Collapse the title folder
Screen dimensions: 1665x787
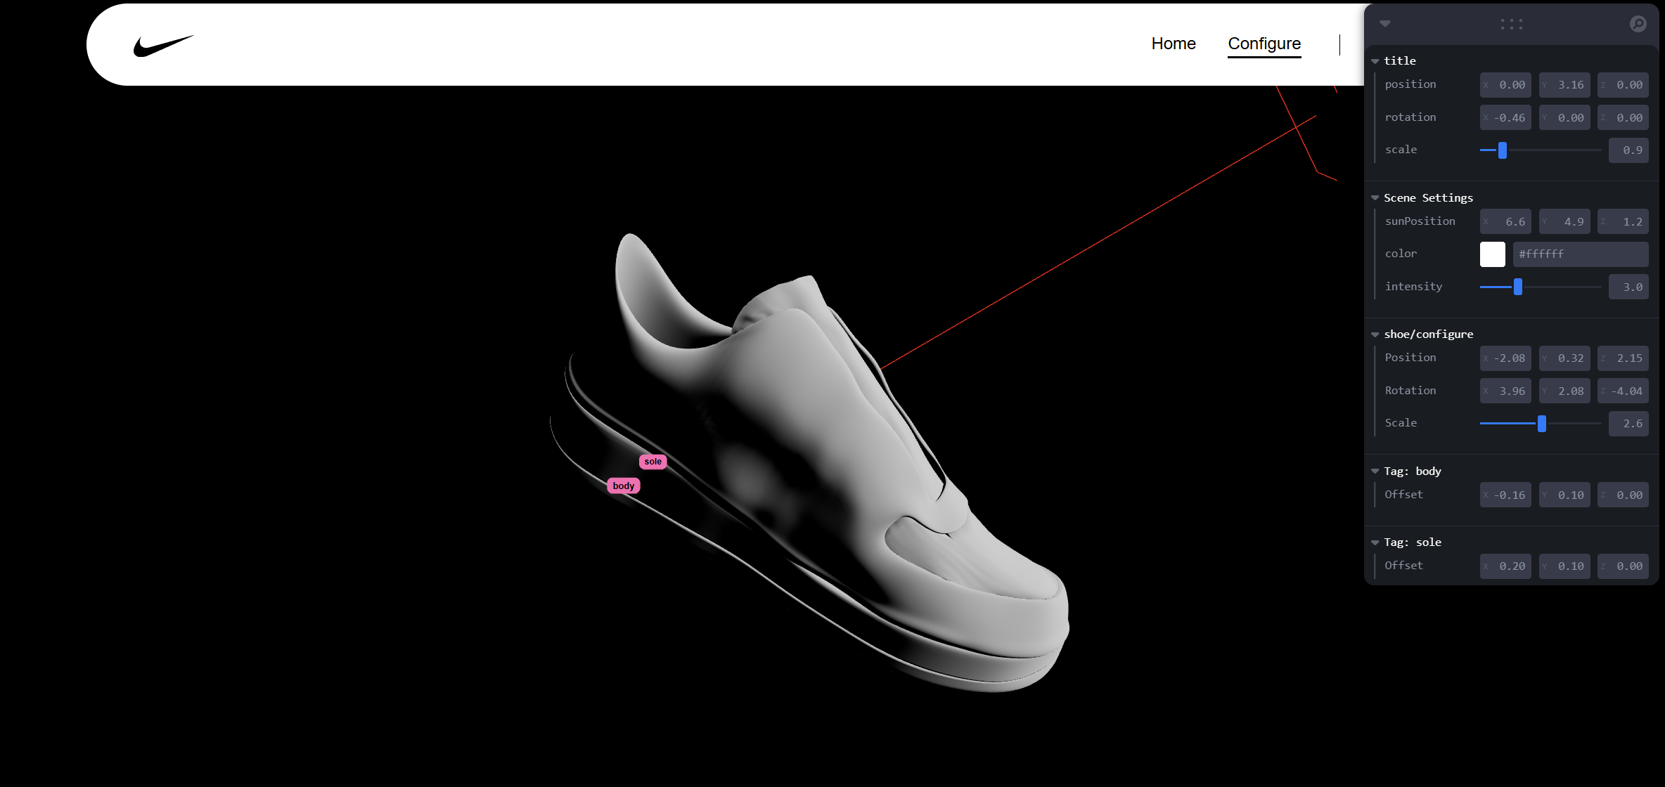pos(1375,61)
